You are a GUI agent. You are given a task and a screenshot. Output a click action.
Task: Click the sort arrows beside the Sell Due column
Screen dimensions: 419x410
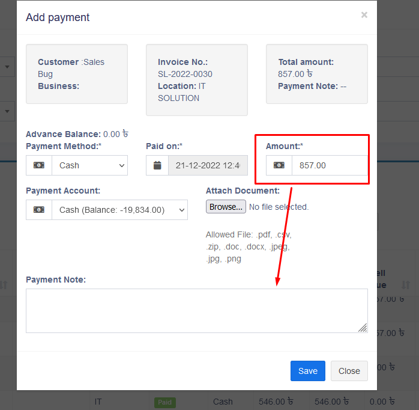[406, 284]
